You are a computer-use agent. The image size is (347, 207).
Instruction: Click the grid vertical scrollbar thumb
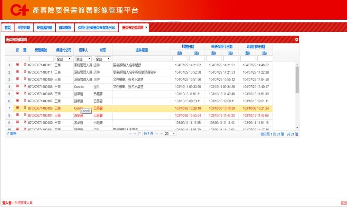coord(297,79)
